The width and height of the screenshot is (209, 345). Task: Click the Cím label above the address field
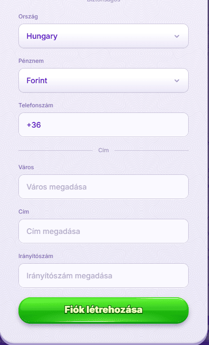(x=24, y=212)
